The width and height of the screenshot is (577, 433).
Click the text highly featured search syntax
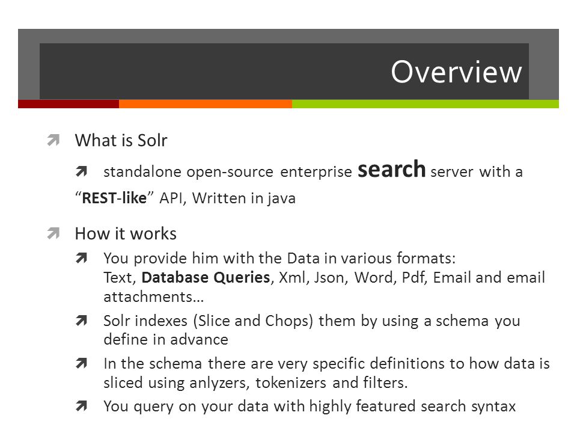click(412, 406)
